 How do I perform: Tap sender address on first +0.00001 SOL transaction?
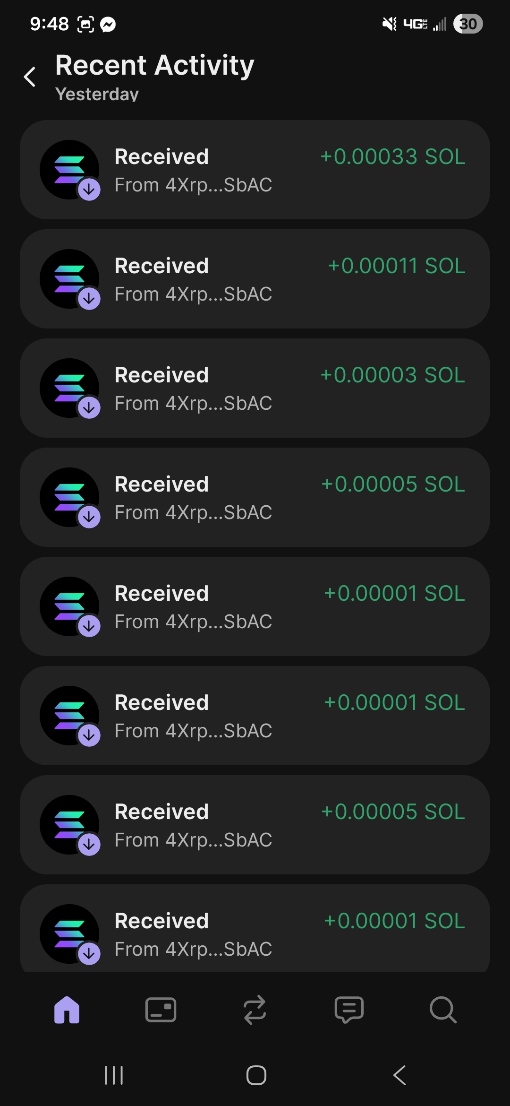(x=193, y=622)
